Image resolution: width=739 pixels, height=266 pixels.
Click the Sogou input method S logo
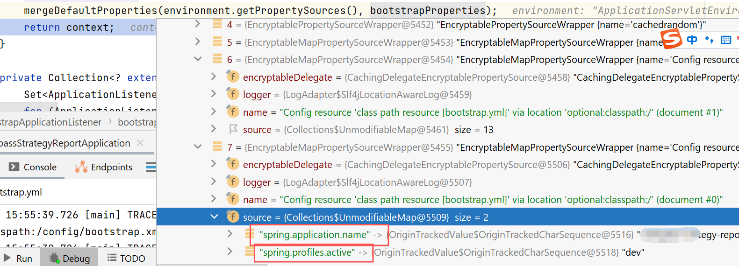pyautogui.click(x=672, y=39)
